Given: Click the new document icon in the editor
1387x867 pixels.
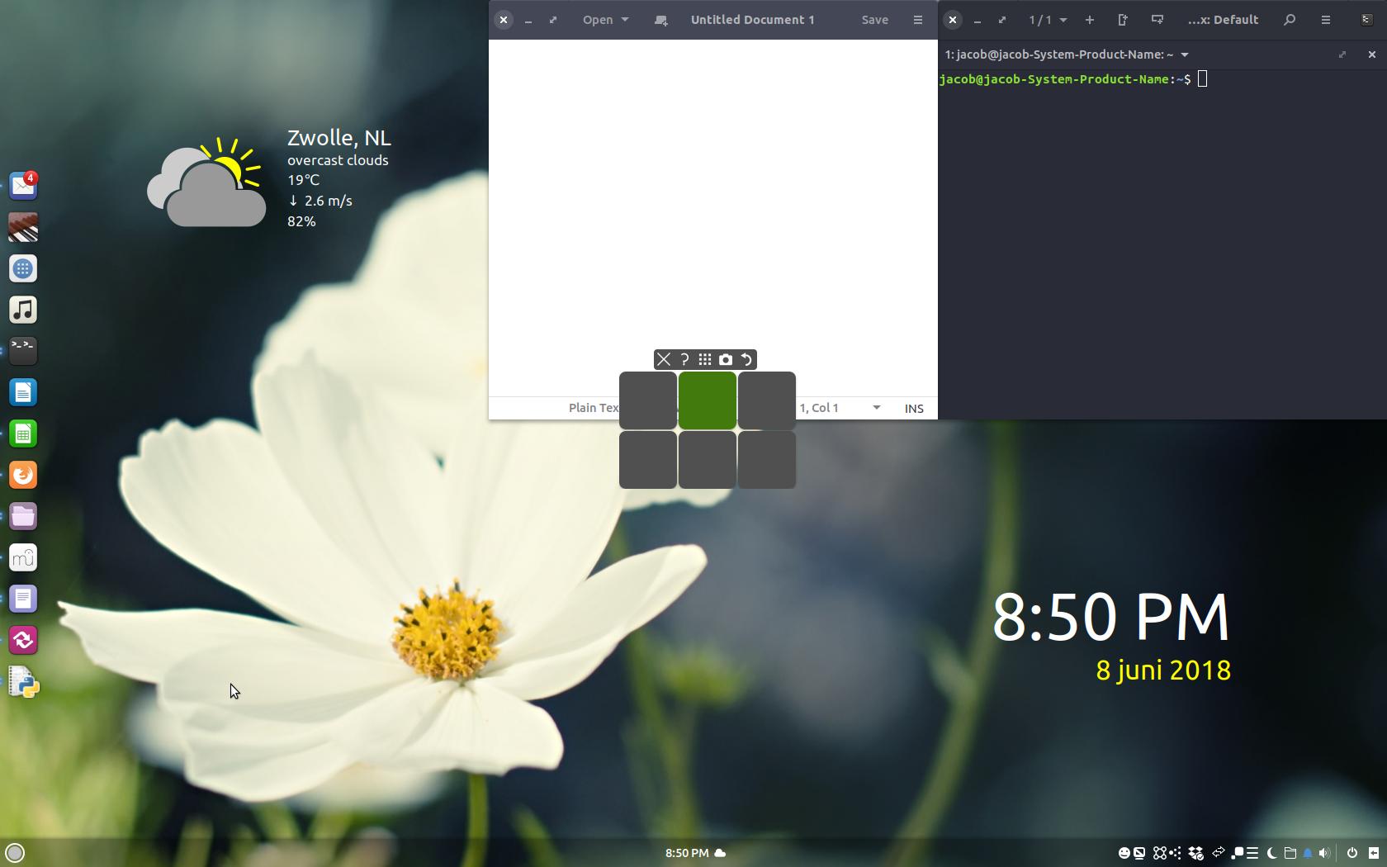Looking at the screenshot, I should tap(660, 20).
